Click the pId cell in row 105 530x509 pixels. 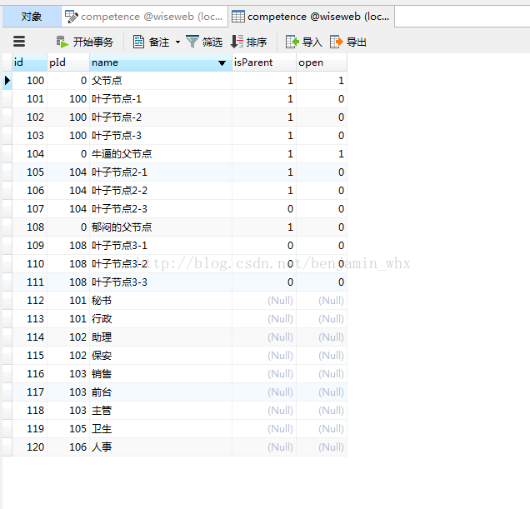point(68,172)
